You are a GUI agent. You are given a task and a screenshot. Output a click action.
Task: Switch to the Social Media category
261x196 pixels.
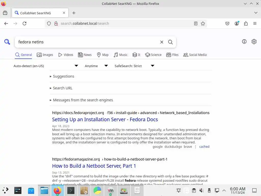(195, 55)
